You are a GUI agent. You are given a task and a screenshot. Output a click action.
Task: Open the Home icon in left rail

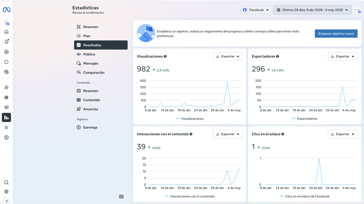(x=6, y=32)
